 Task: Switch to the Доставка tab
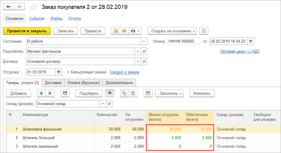(53, 83)
